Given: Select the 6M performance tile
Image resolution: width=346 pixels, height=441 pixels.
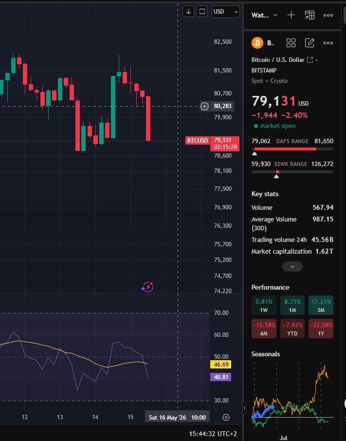Looking at the screenshot, I should 264,329.
